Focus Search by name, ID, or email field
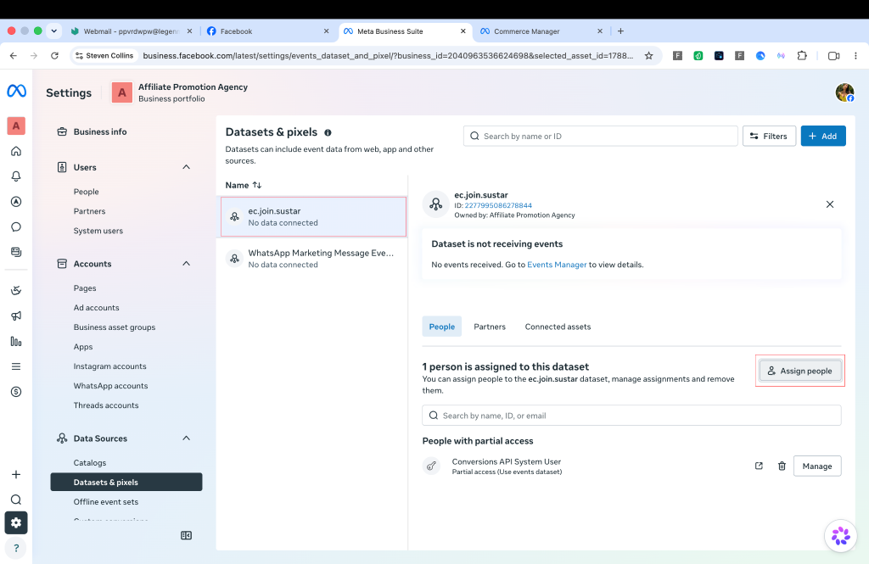This screenshot has height=564, width=869. point(631,416)
